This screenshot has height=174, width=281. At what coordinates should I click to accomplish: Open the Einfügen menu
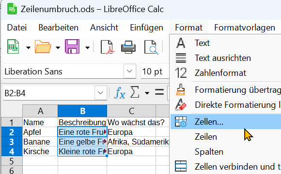click(147, 28)
